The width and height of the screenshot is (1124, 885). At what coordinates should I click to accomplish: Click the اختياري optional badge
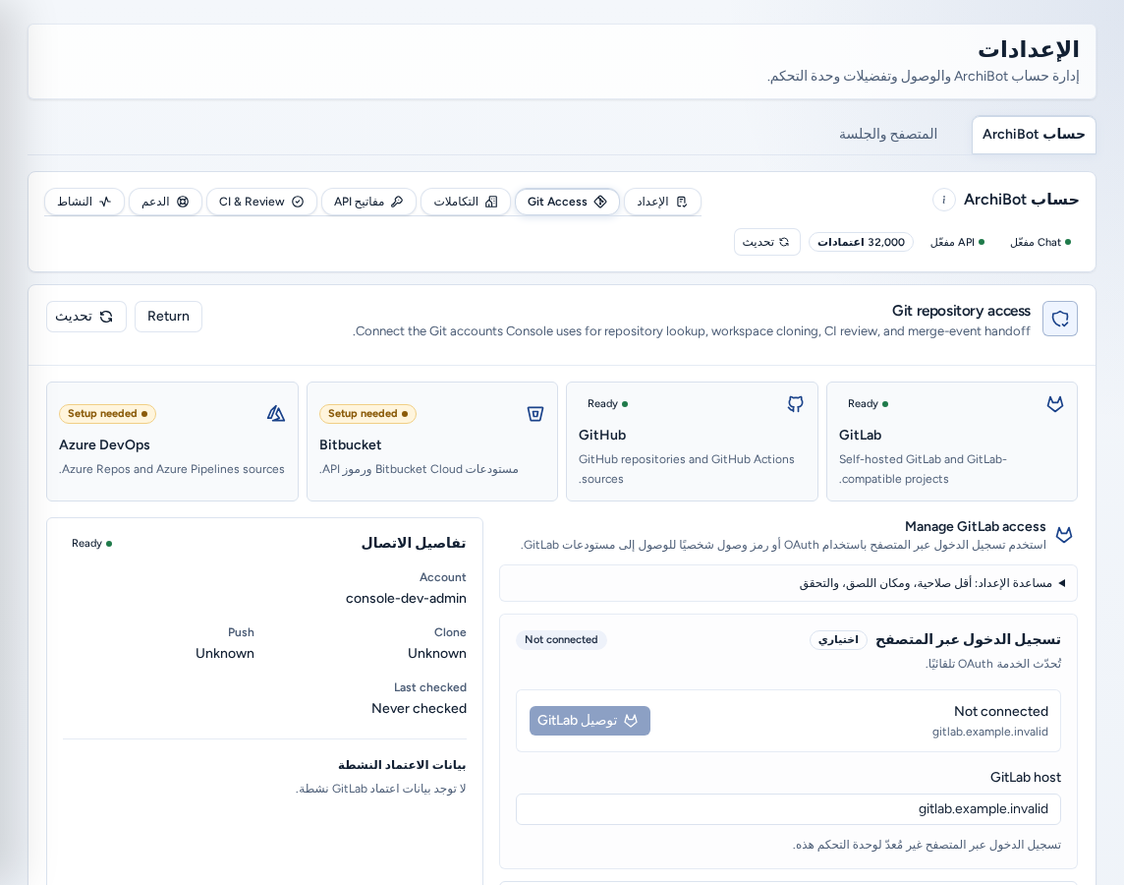point(838,640)
